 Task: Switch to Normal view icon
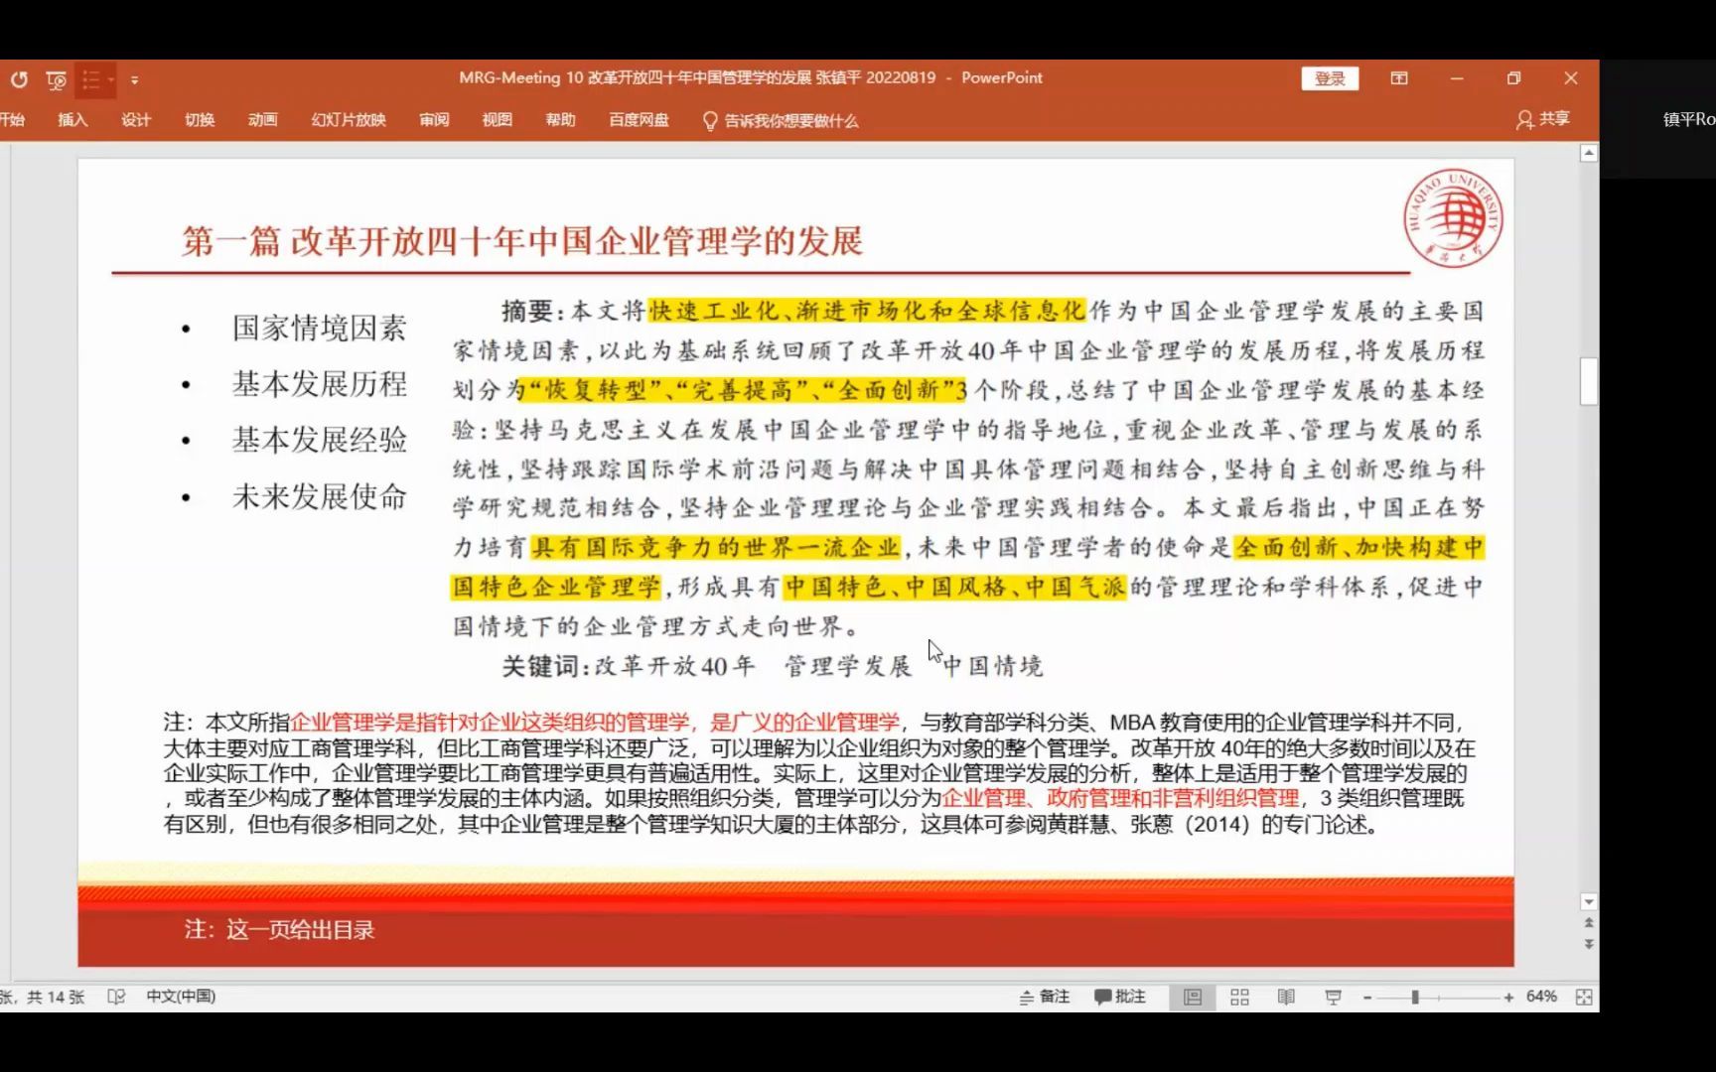(x=1193, y=997)
